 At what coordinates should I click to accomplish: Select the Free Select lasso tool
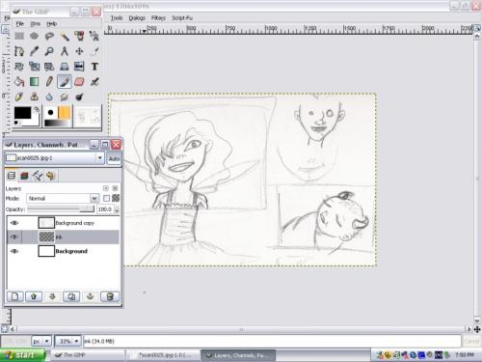pos(49,36)
